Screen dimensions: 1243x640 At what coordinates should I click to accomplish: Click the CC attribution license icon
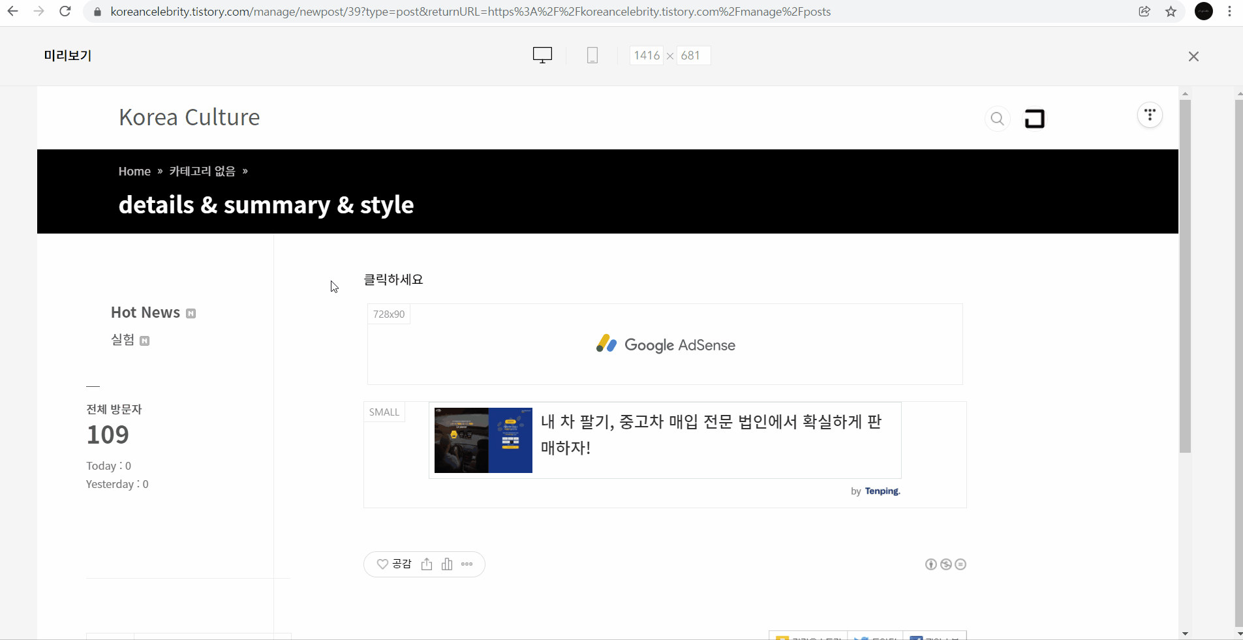click(931, 564)
